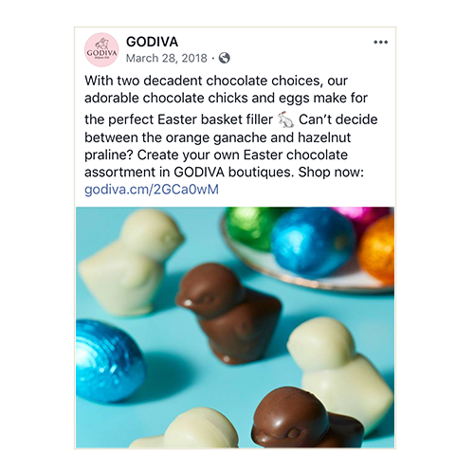
Task: Open the GODIVA round profile picture
Action: click(x=101, y=49)
